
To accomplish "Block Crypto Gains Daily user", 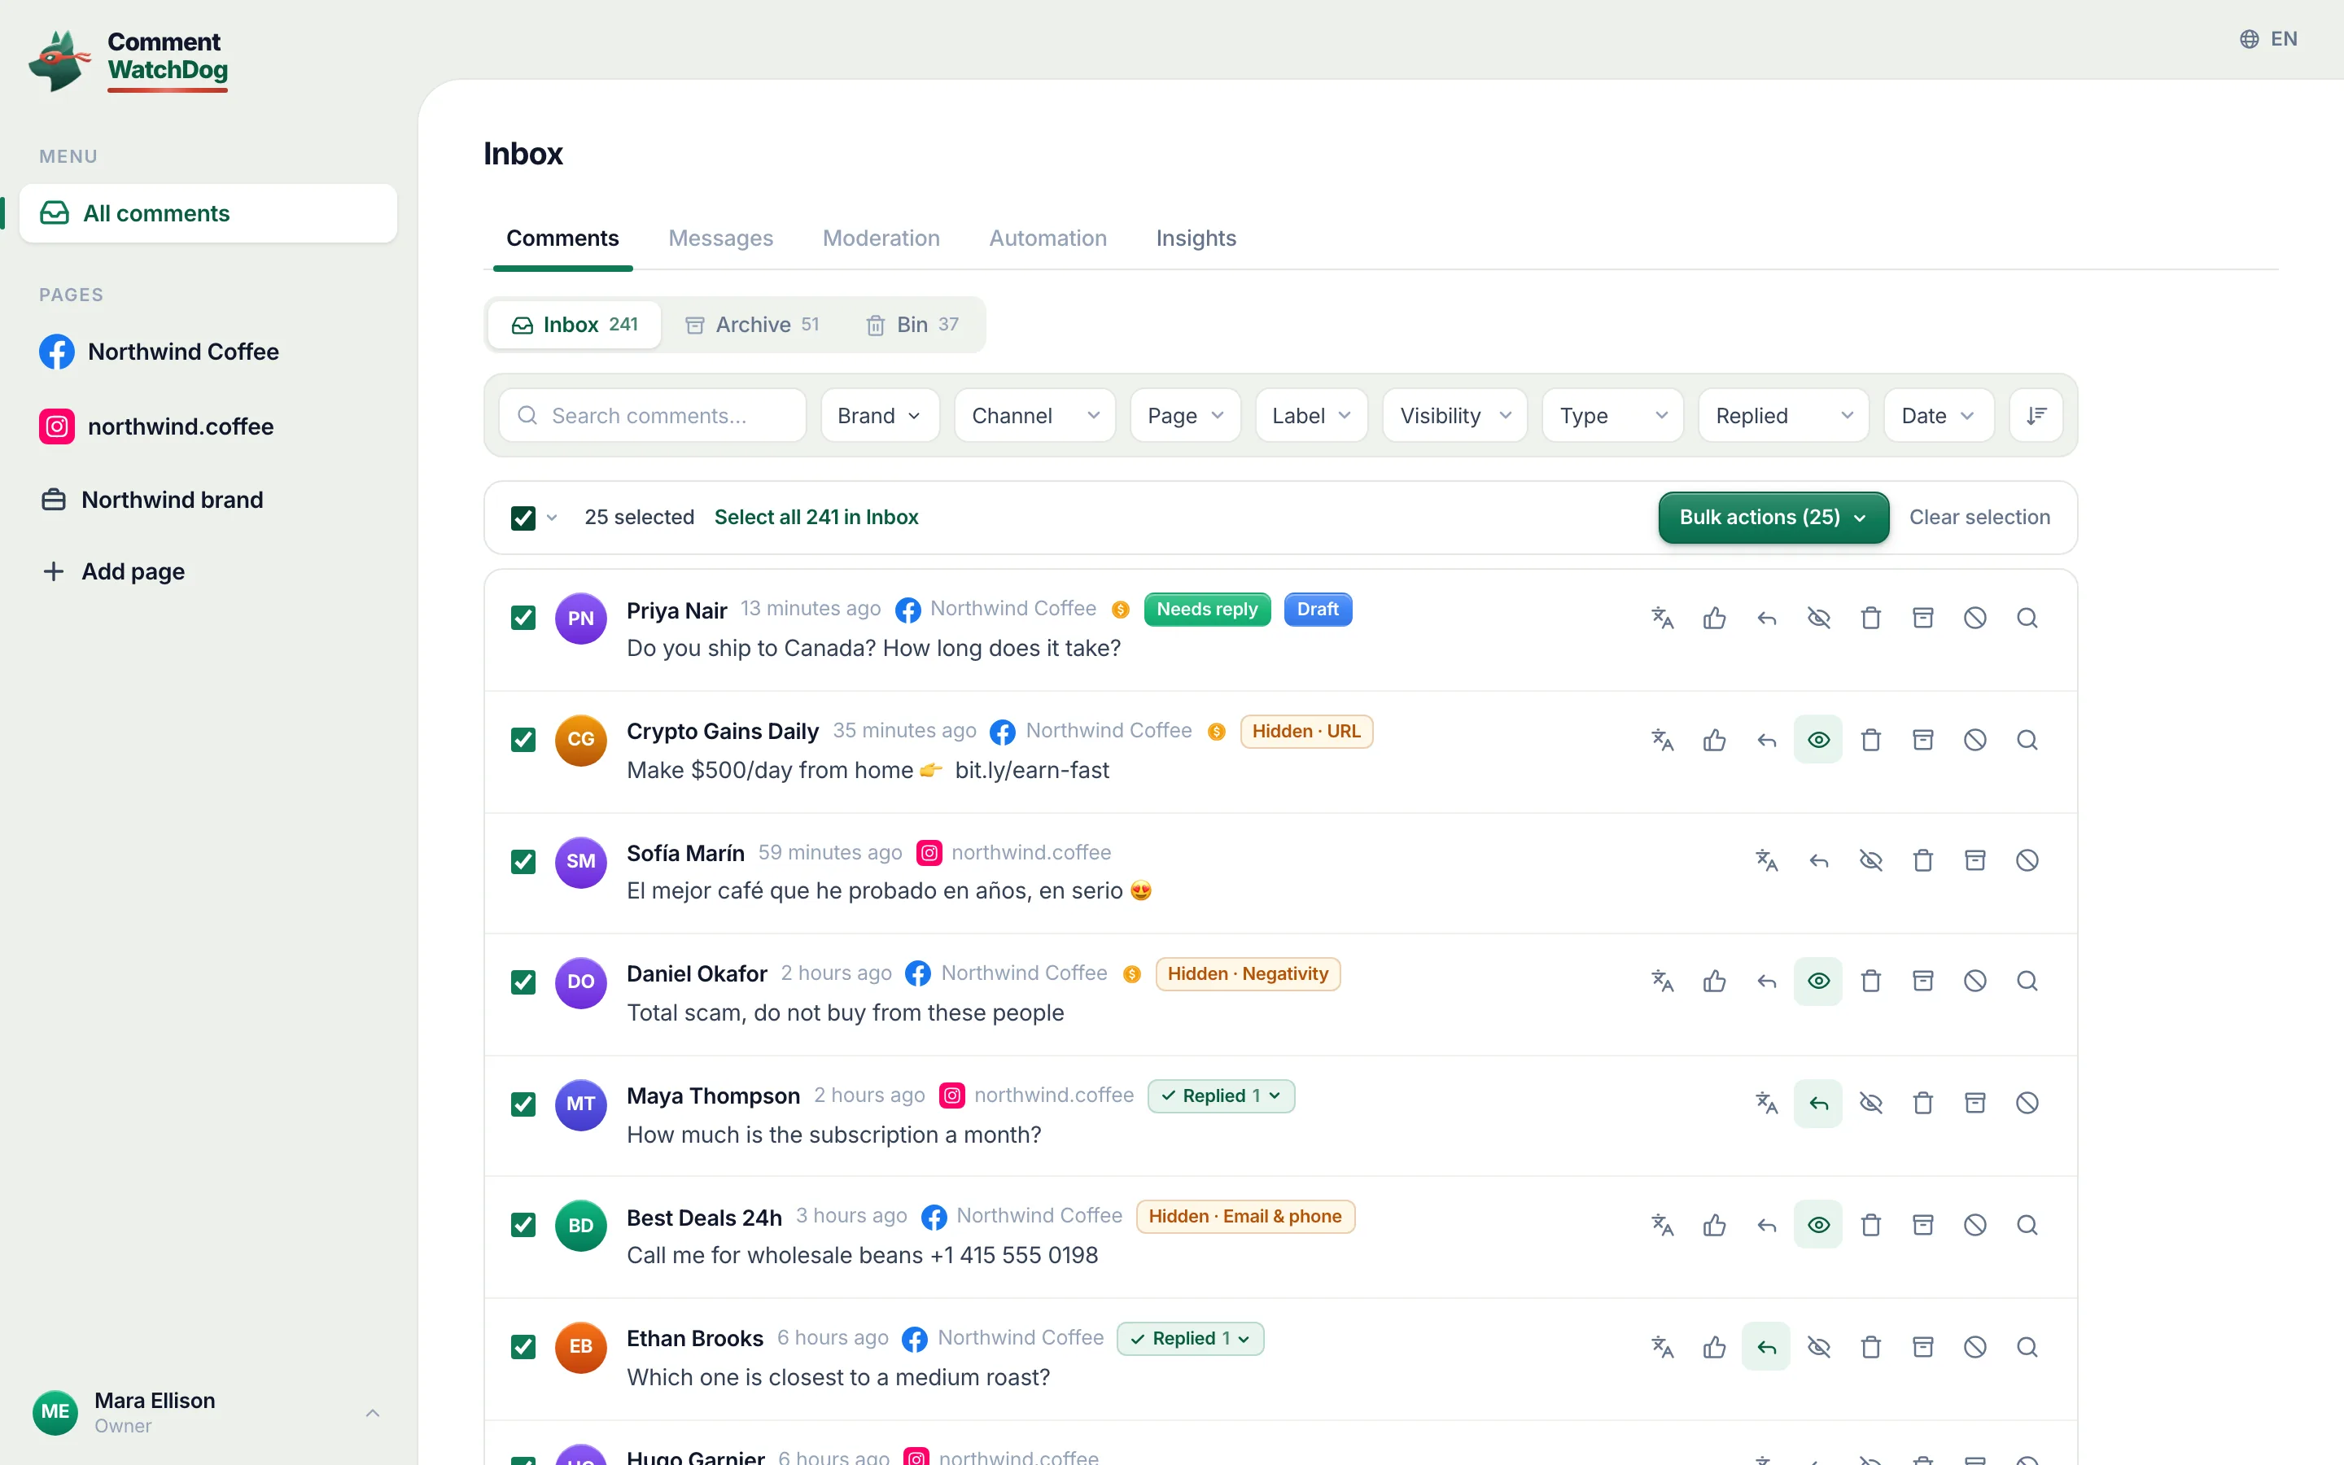I will [1975, 741].
